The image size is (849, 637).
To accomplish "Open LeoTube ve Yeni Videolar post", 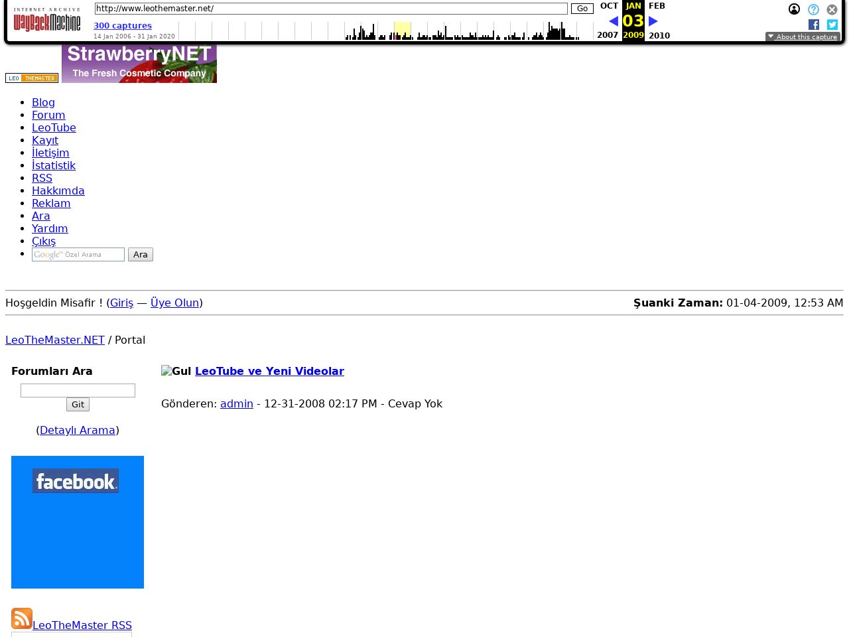I will coord(269,371).
